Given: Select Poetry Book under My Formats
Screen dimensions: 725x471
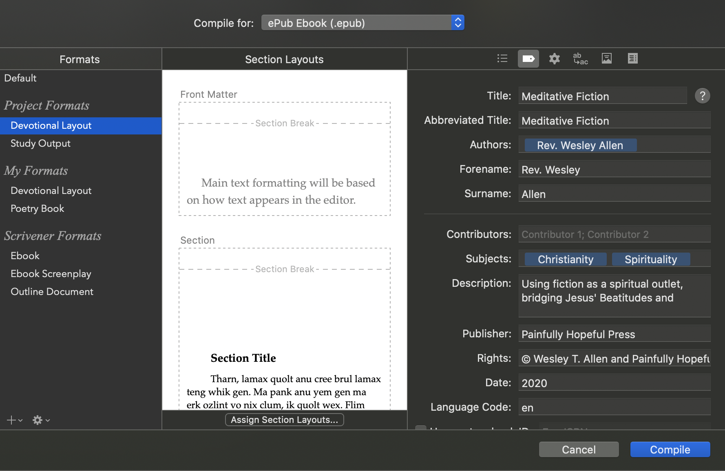Looking at the screenshot, I should [38, 209].
